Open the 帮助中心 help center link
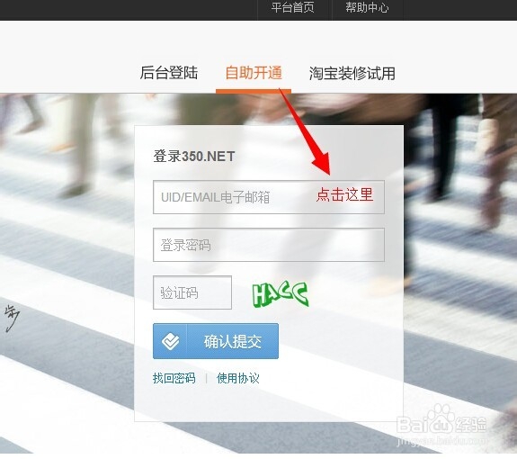 [367, 7]
